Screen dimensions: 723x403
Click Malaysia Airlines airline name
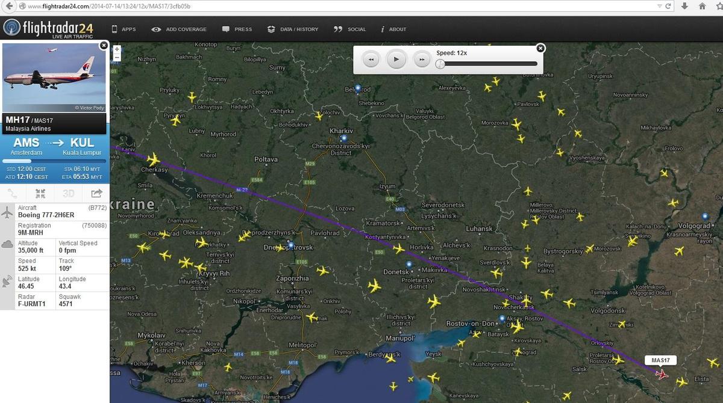28,129
